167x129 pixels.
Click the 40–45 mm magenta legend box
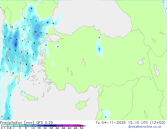[x=71, y=126]
